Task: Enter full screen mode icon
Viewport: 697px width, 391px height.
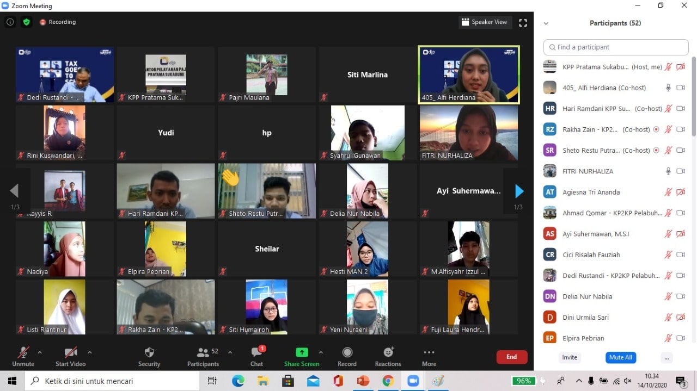Action: (523, 23)
